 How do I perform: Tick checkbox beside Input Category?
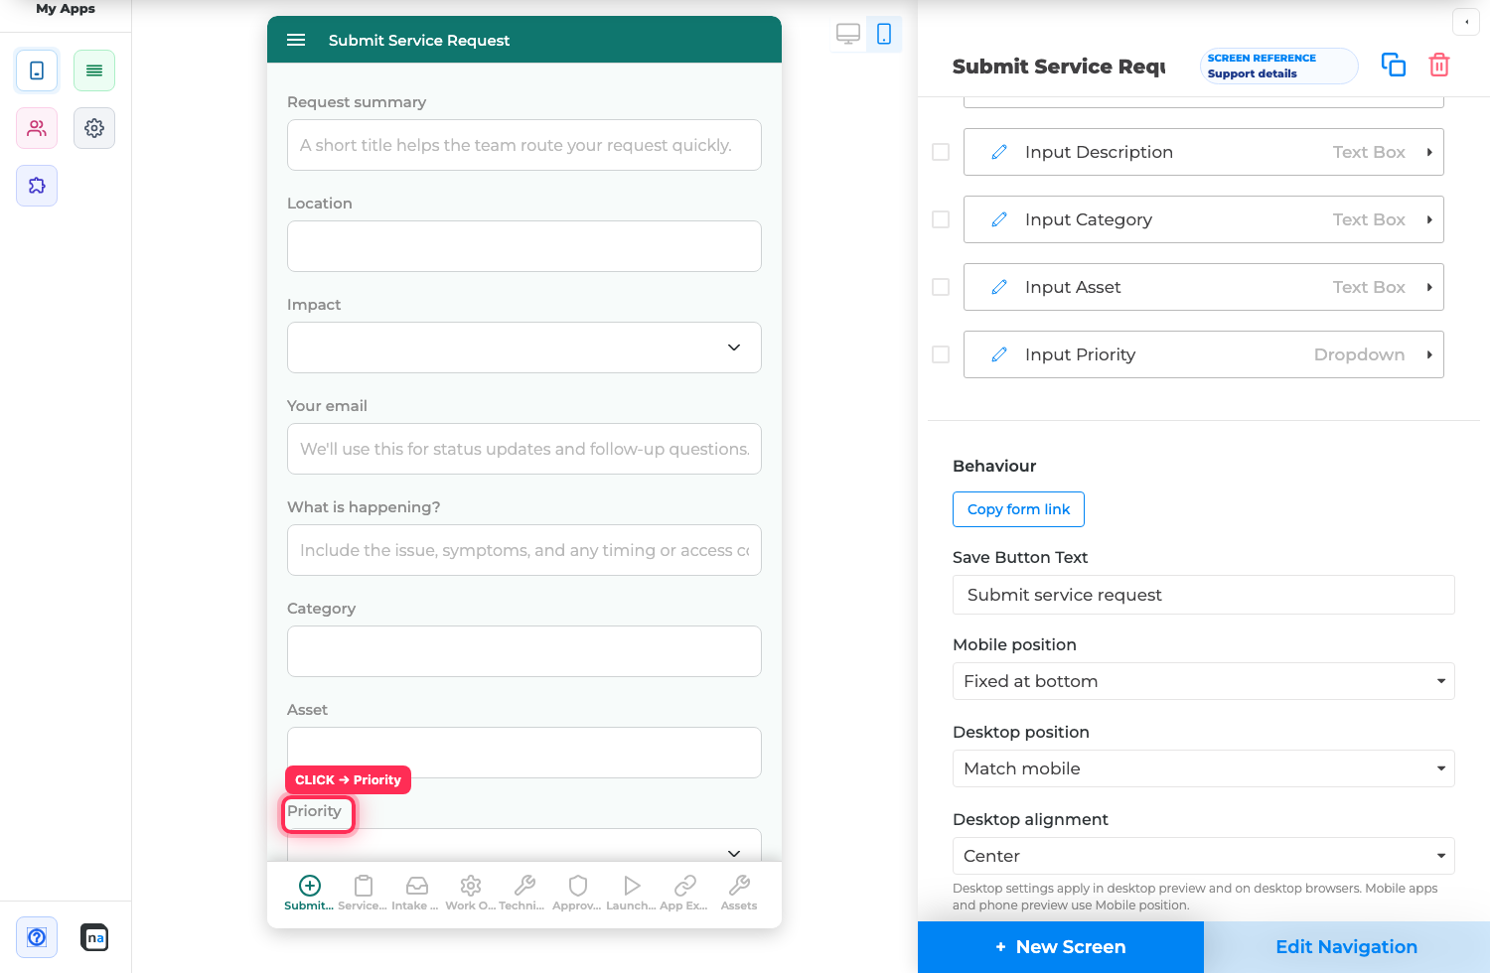[x=941, y=219]
